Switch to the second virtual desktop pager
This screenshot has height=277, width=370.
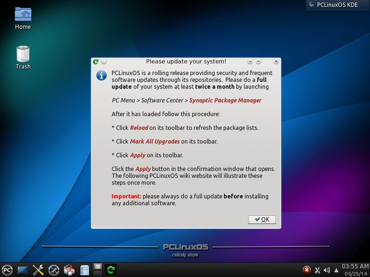tap(98, 273)
